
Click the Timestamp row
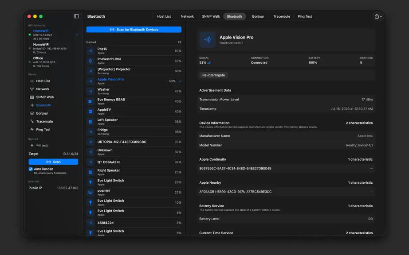point(286,109)
